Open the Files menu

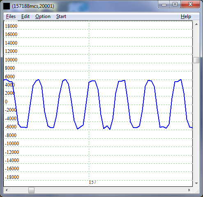click(x=11, y=16)
